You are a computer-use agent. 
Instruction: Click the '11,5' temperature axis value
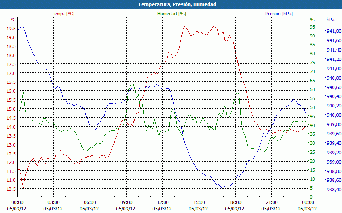12,172
